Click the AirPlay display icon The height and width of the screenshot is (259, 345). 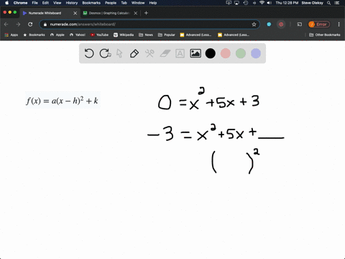click(236, 3)
